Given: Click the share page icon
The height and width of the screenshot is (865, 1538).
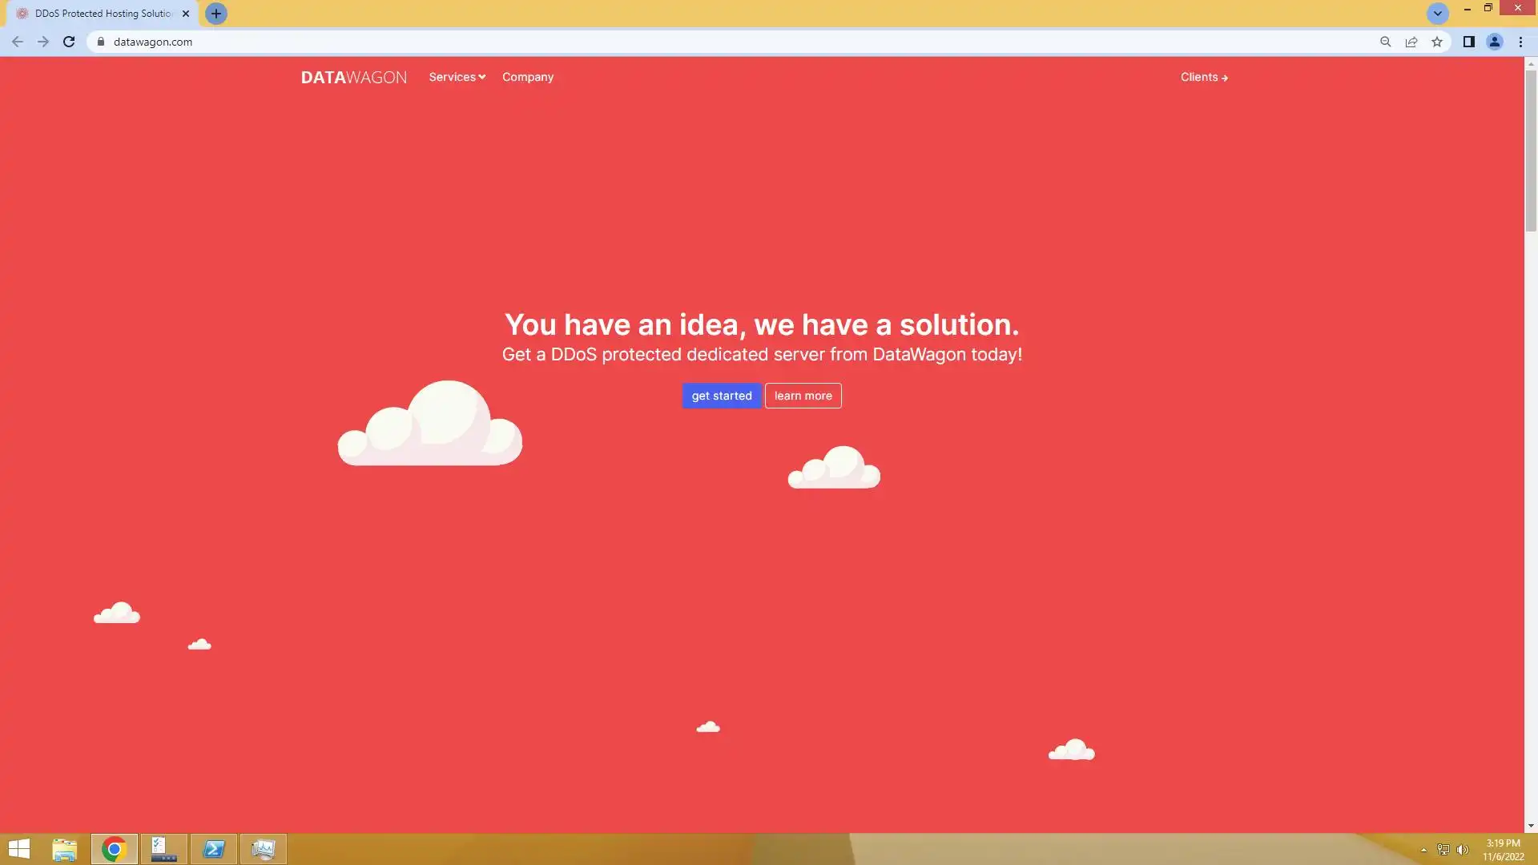Looking at the screenshot, I should [1411, 42].
